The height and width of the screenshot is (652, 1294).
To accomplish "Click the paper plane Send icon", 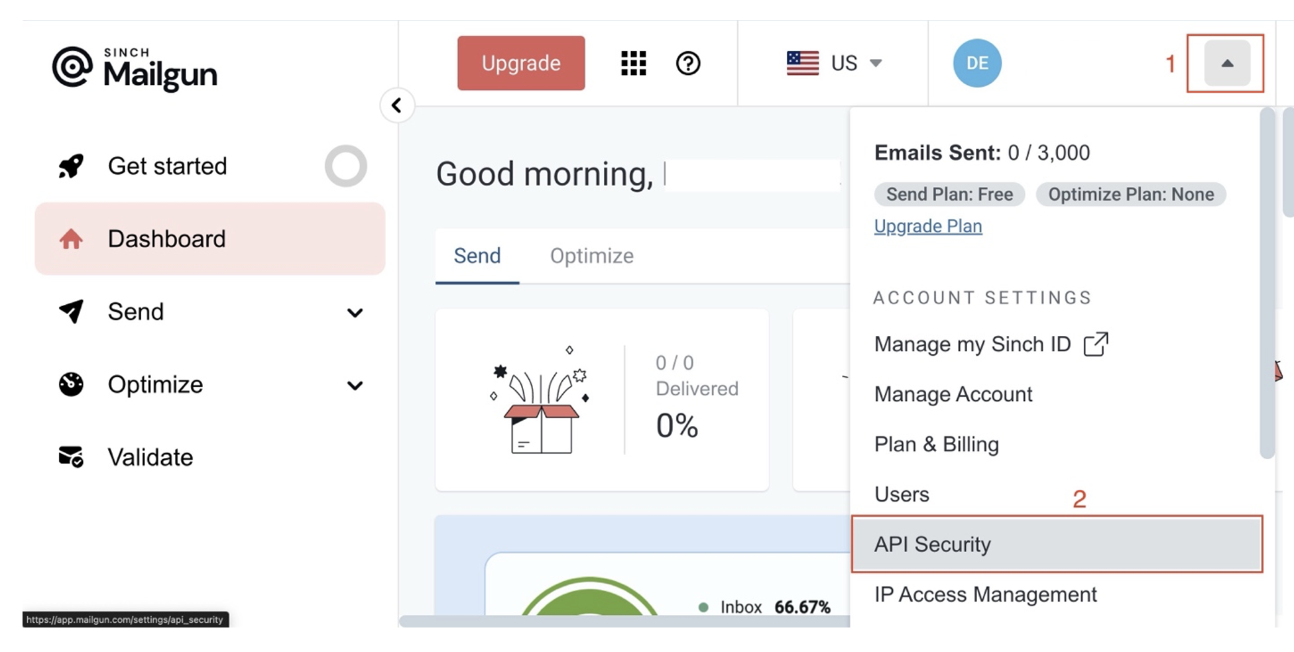I will [71, 311].
